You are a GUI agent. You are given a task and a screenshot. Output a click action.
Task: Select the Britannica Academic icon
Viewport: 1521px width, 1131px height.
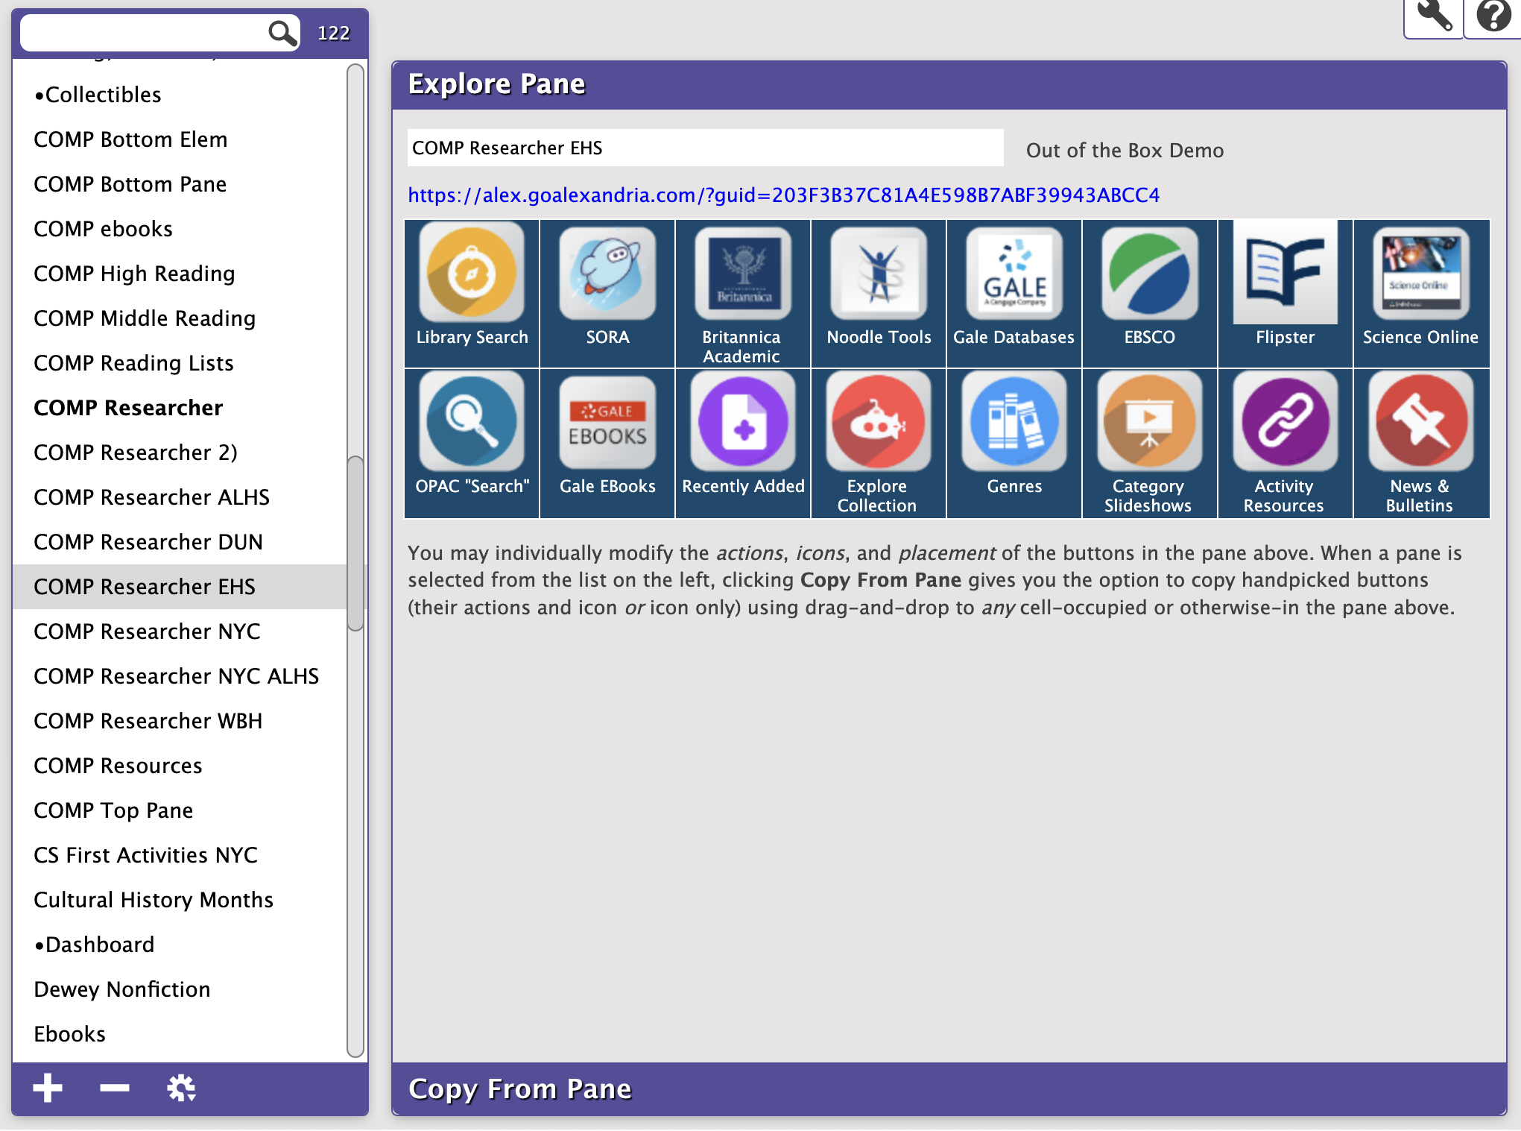click(x=742, y=274)
